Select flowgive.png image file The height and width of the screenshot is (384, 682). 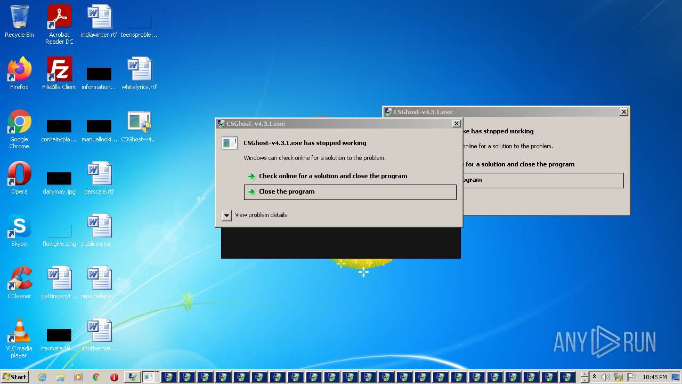coord(59,235)
